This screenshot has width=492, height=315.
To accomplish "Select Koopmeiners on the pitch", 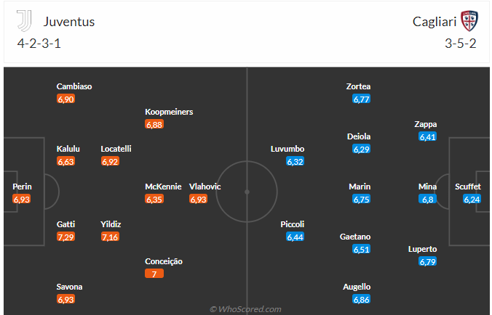I will coord(169,112).
